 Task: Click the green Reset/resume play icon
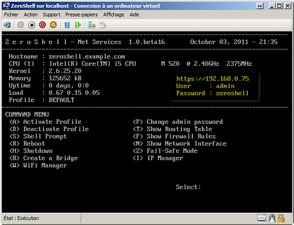(78, 25)
